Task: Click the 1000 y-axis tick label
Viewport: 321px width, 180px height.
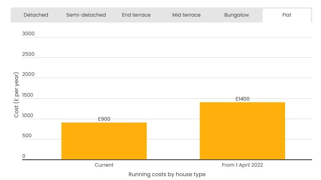Action: [28, 115]
